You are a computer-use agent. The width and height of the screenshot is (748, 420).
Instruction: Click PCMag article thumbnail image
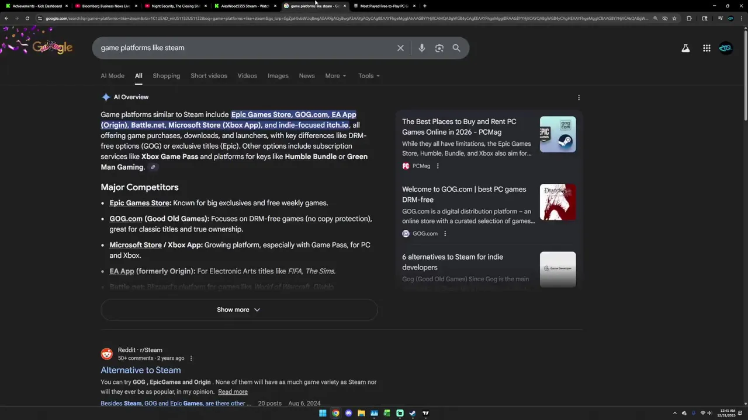pos(557,134)
